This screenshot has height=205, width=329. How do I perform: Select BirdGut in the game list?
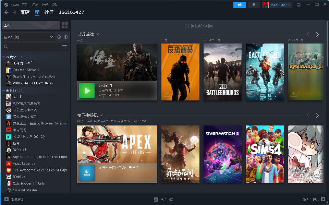coord(19,177)
